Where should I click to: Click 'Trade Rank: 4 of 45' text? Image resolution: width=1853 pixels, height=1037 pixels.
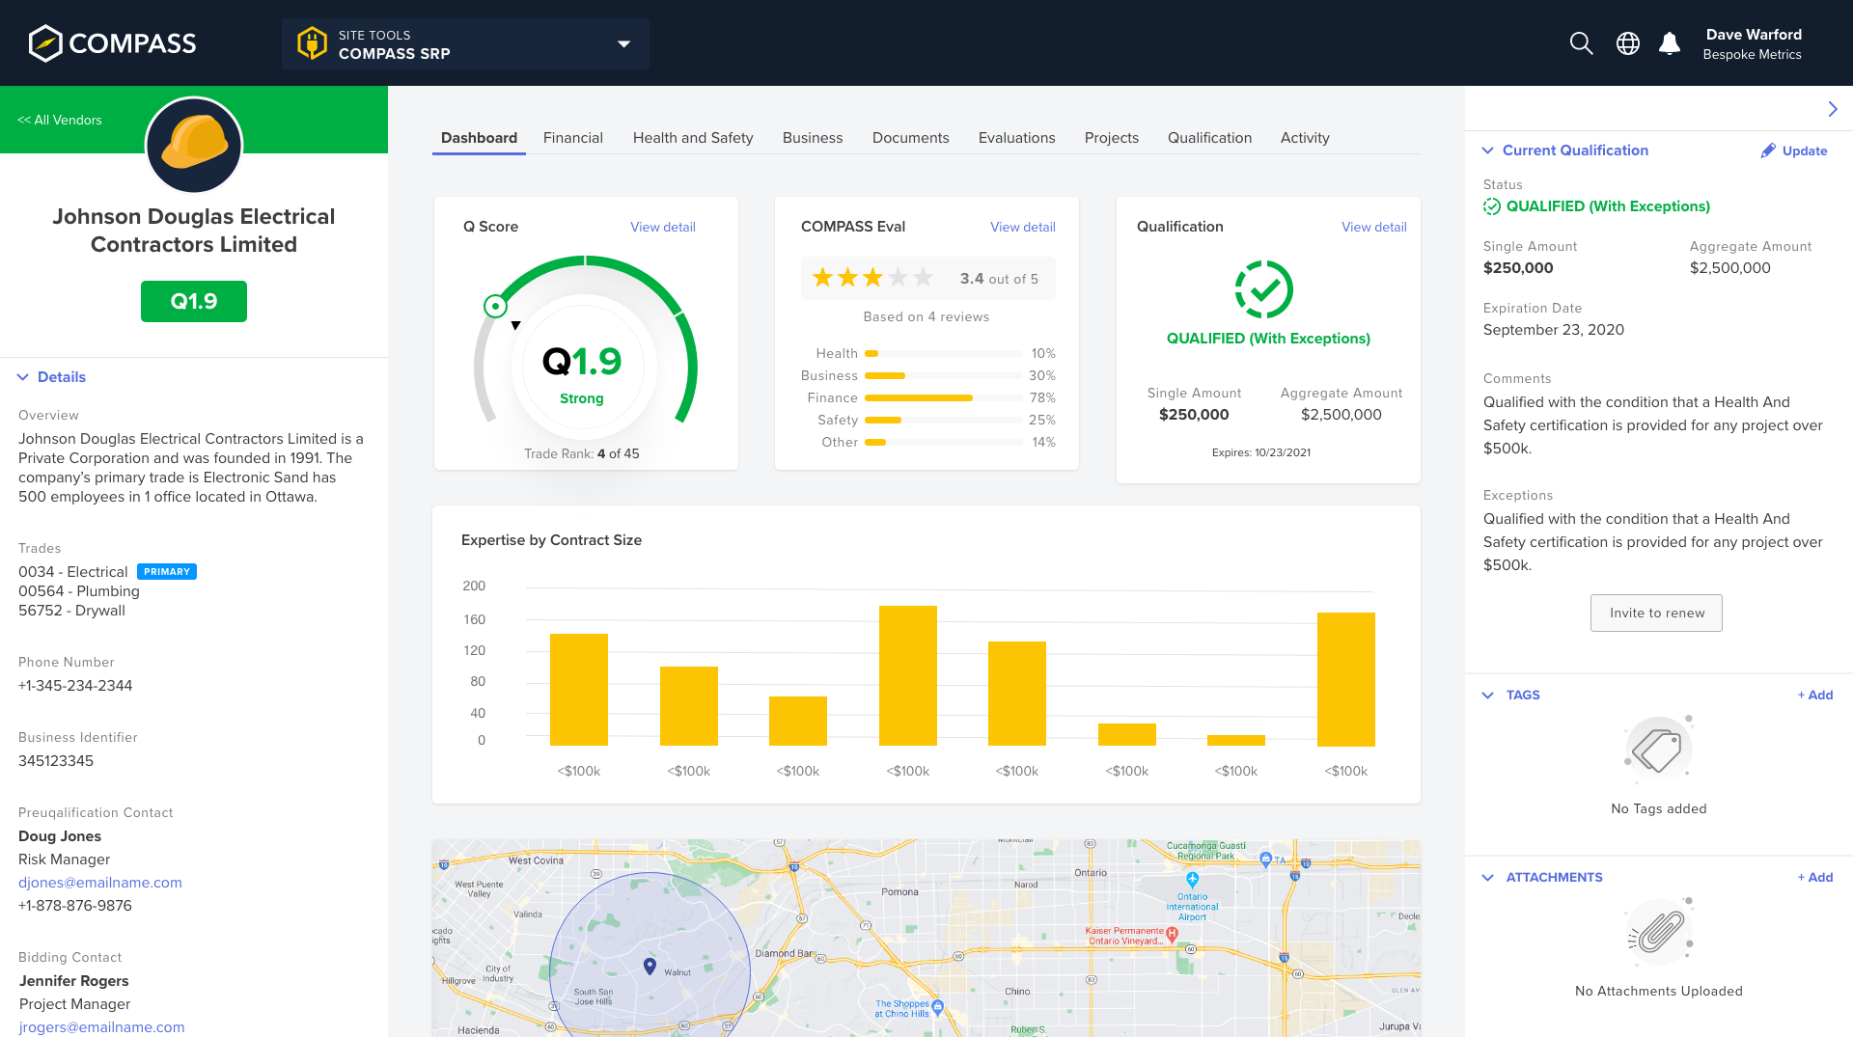click(x=582, y=453)
